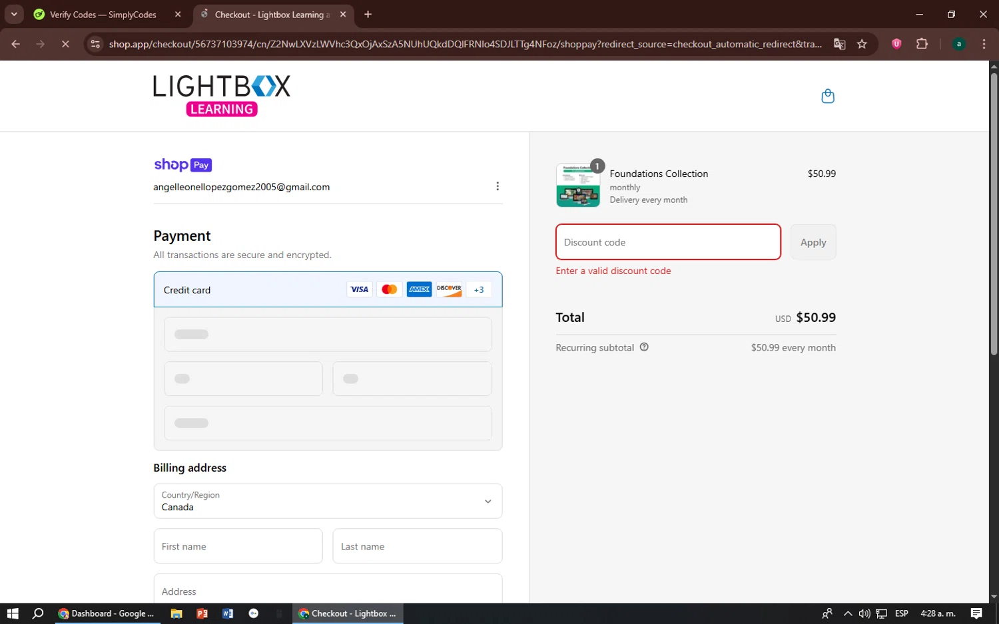This screenshot has width=999, height=624.
Task: Open File Explorer from the taskbar
Action: 176,613
